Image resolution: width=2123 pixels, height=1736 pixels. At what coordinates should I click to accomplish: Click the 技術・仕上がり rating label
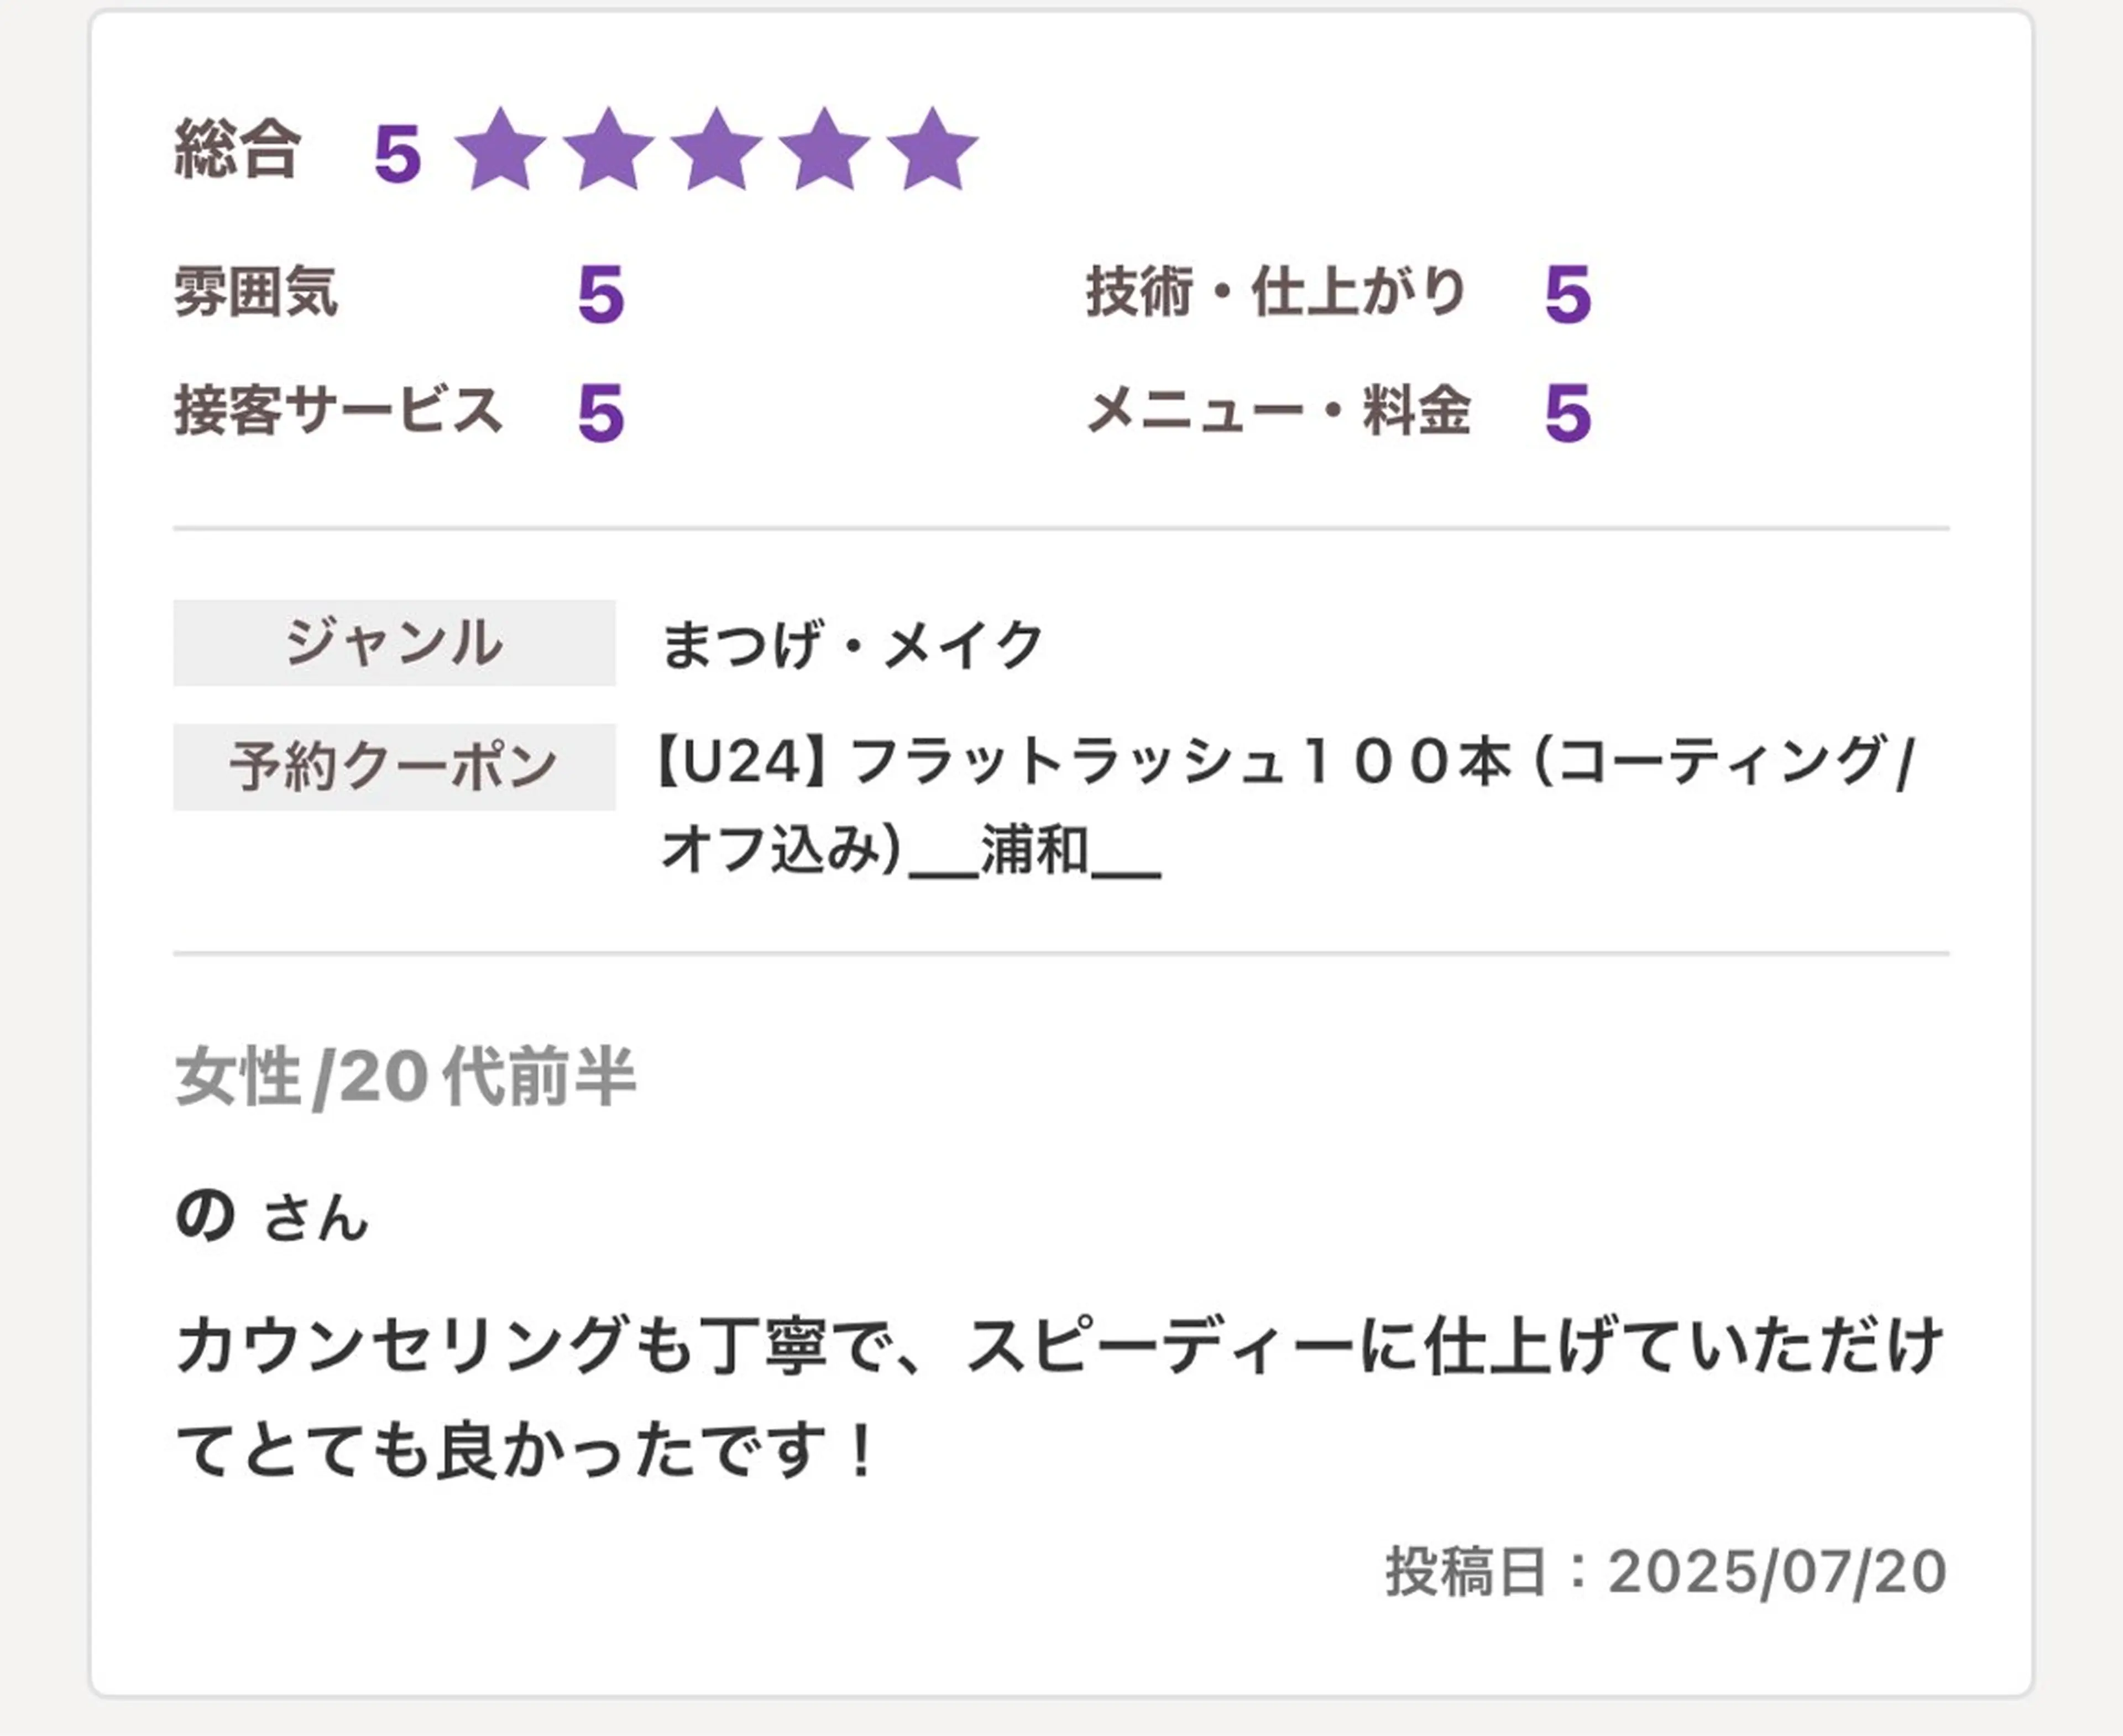click(x=1276, y=293)
